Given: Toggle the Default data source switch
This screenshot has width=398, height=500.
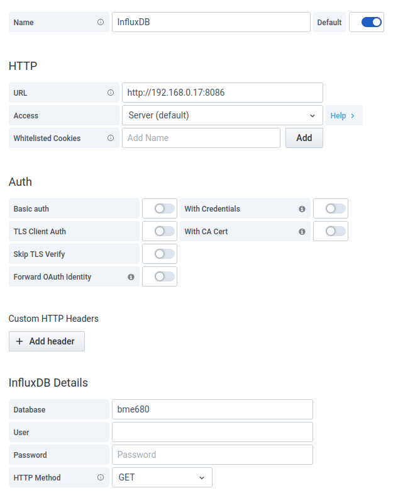Looking at the screenshot, I should (371, 22).
